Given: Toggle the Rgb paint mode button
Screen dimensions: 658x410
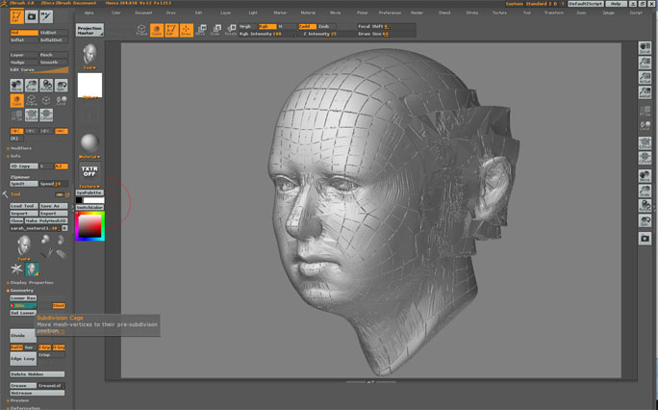Looking at the screenshot, I should [267, 26].
